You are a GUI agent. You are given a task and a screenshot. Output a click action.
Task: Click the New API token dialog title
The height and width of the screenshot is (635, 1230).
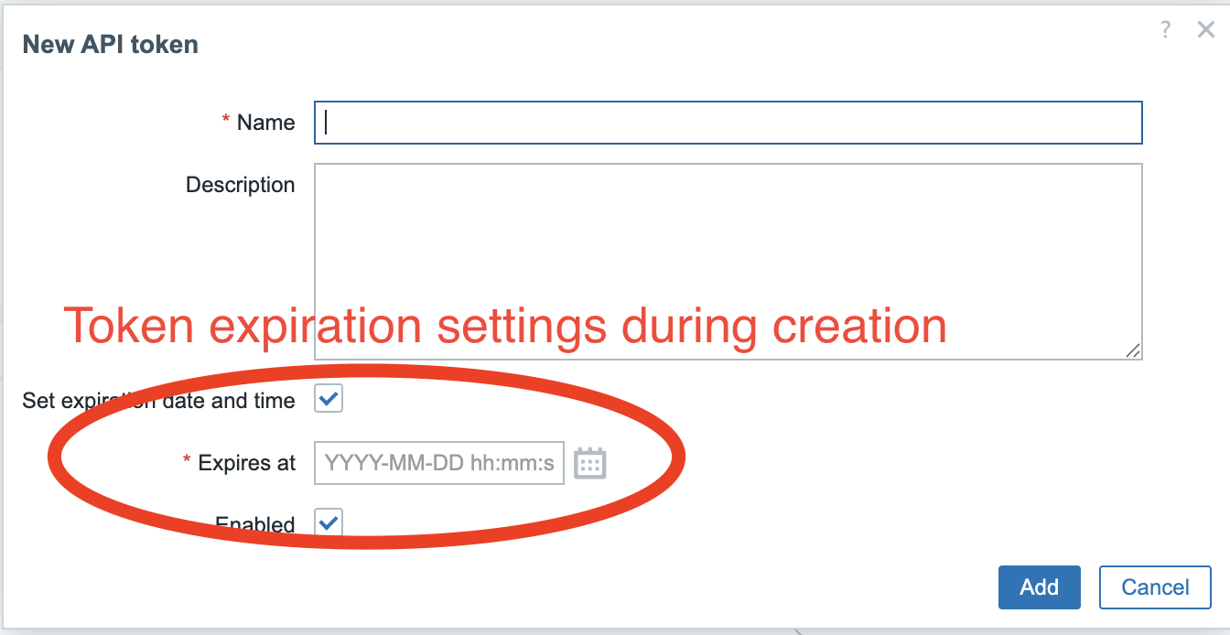click(x=111, y=45)
